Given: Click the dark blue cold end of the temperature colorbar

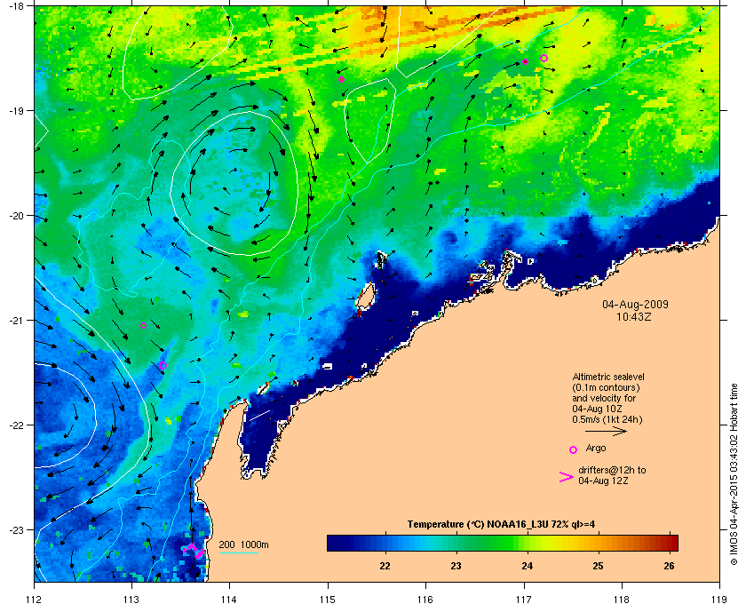Looking at the screenshot, I should point(336,543).
